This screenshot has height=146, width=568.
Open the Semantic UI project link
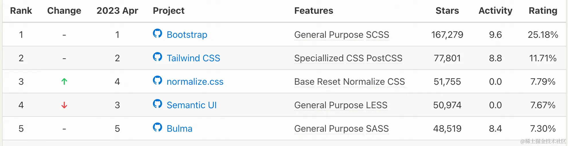pyautogui.click(x=191, y=105)
